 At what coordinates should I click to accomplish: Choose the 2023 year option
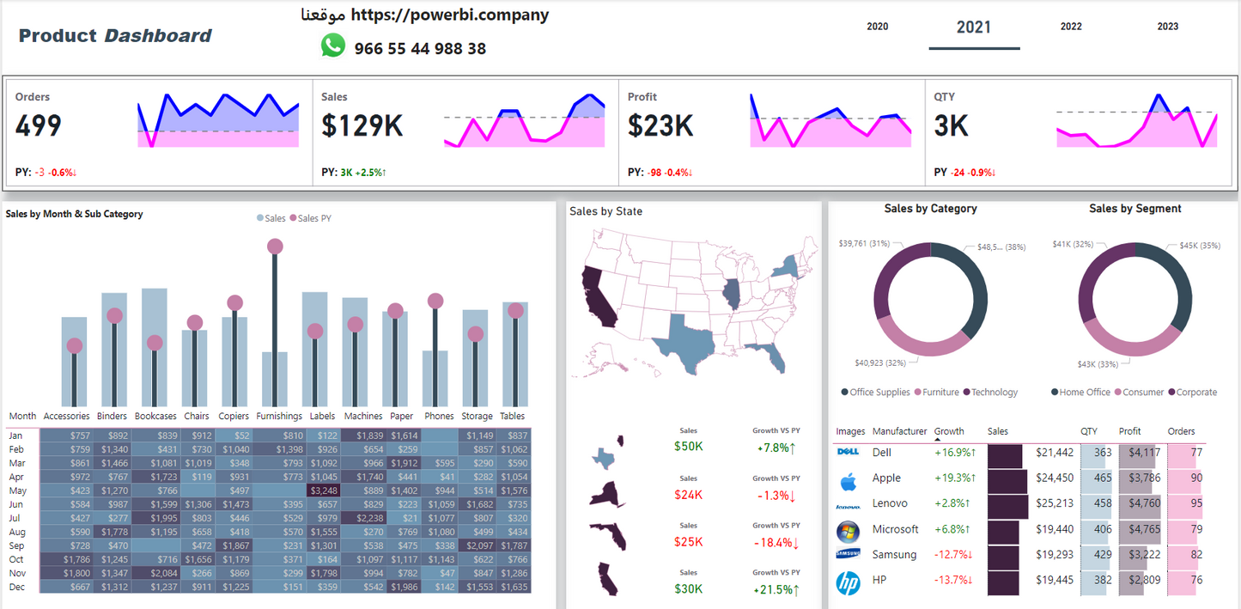click(1168, 27)
